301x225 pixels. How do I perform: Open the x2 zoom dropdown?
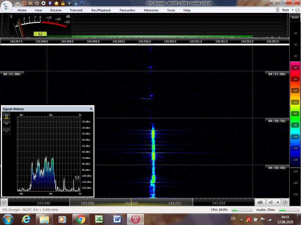click(x=274, y=202)
